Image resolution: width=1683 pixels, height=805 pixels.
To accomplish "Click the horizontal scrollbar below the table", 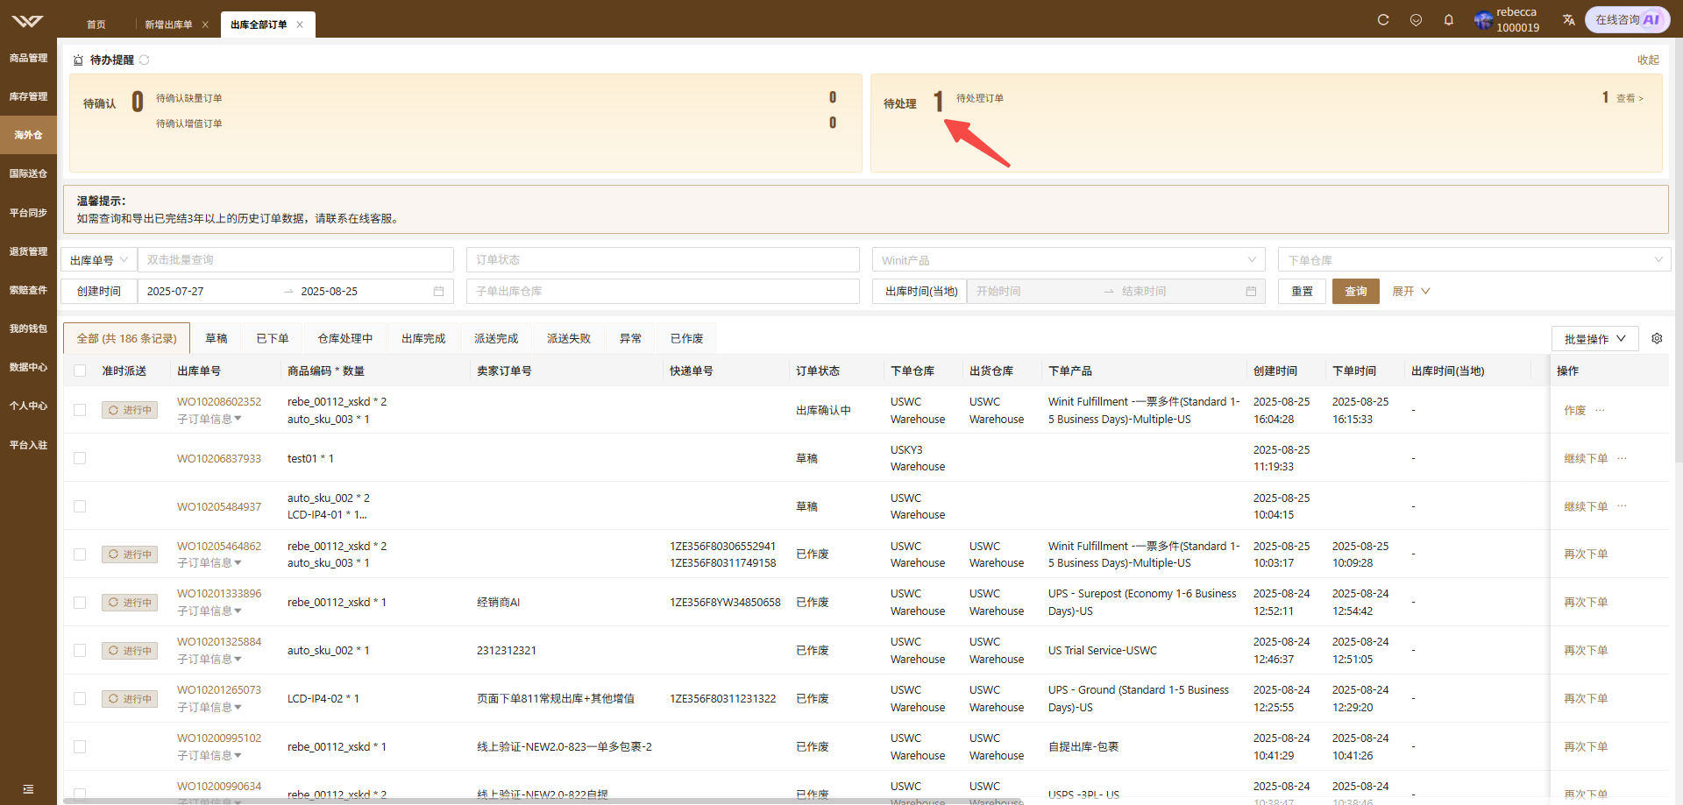I will tap(543, 801).
